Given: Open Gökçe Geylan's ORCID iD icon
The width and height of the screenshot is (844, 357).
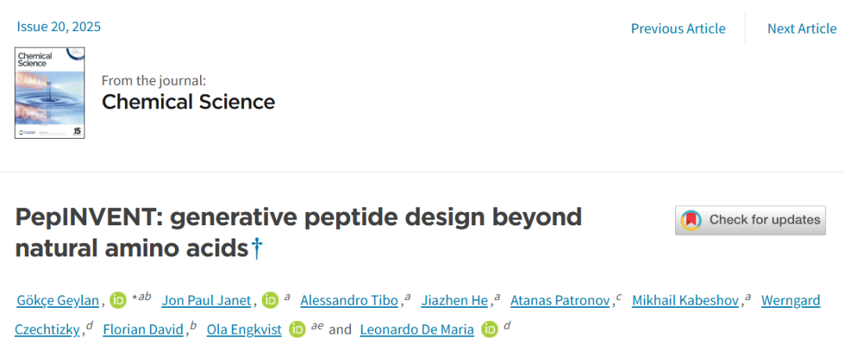Looking at the screenshot, I should pyautogui.click(x=118, y=300).
